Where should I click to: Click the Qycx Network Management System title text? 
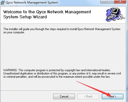32,3
